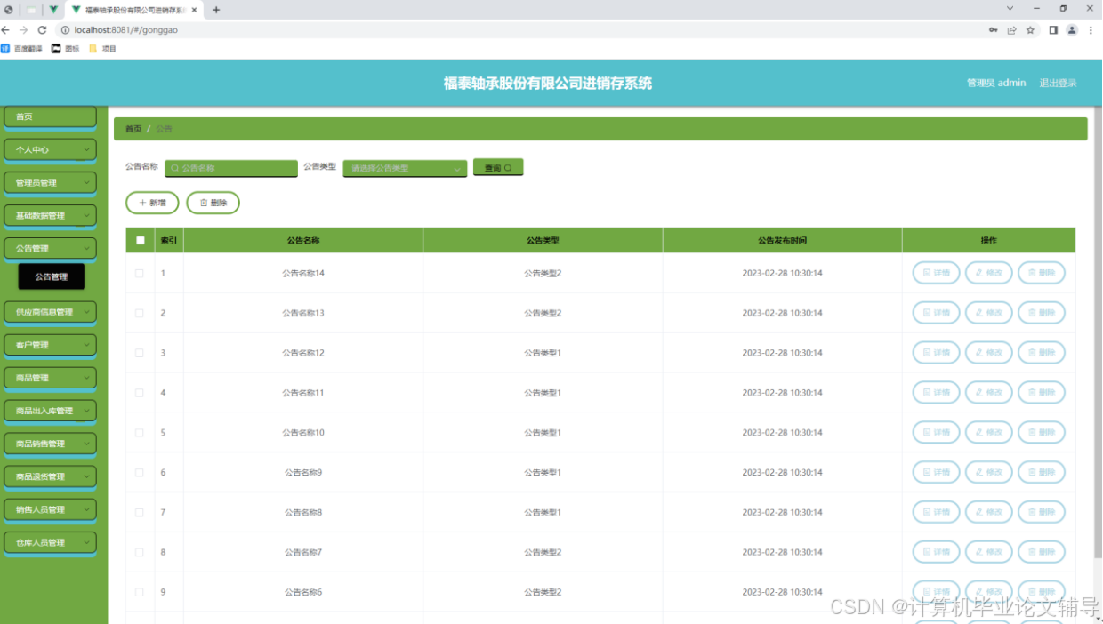This screenshot has width=1103, height=624.
Task: Click 修改 for 公告名称14
Action: [x=988, y=273]
